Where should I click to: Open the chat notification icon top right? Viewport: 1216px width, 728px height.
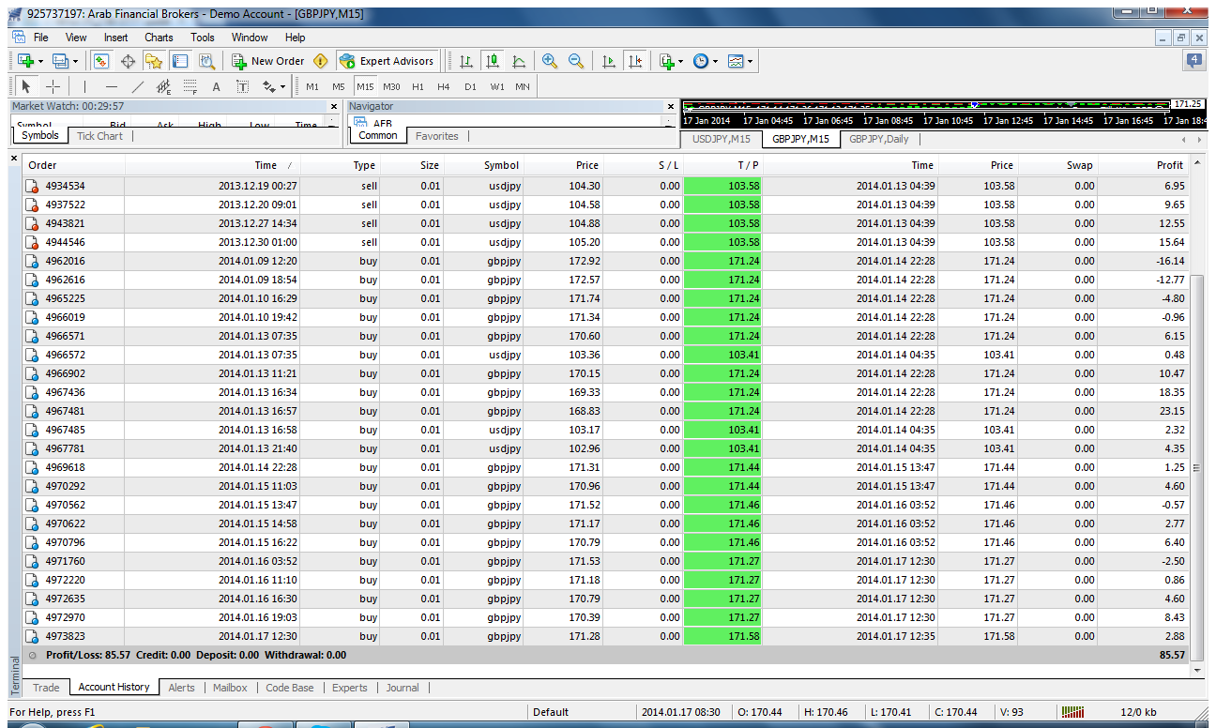1194,60
